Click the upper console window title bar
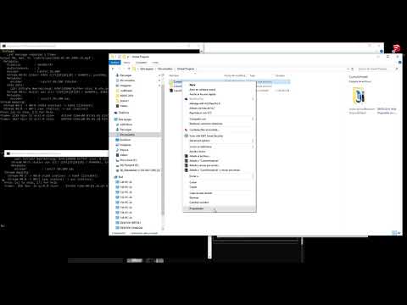 101,46
